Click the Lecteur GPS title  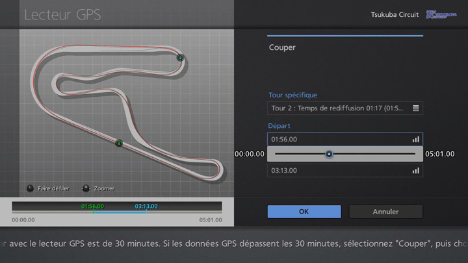(62, 15)
